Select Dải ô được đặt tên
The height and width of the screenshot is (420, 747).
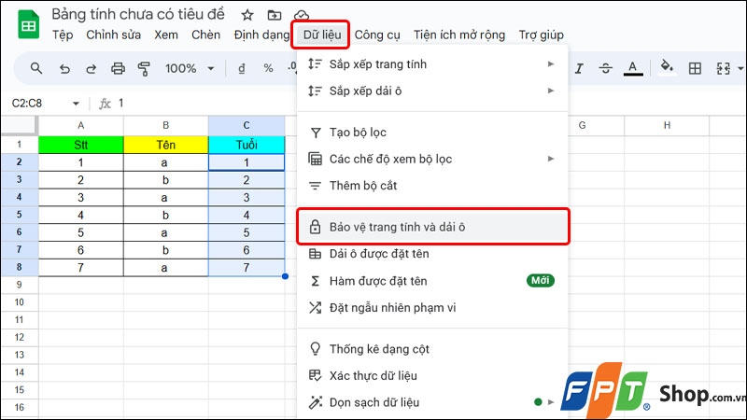[432, 254]
